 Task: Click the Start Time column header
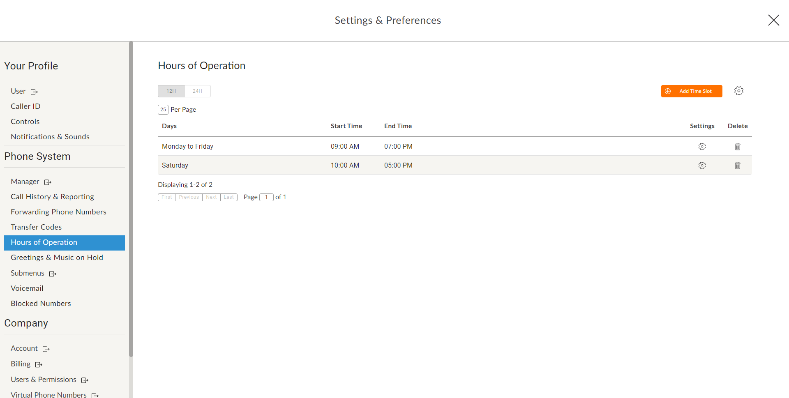coord(346,126)
